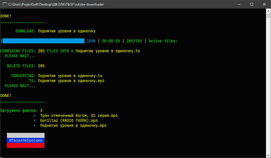Click the 285/285 file counter
Image resolution: width=271 pixels, height=158 pixels.
pos(134,41)
